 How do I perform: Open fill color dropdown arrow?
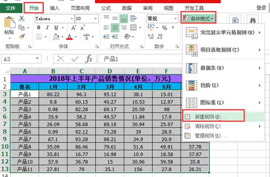pos(62,37)
